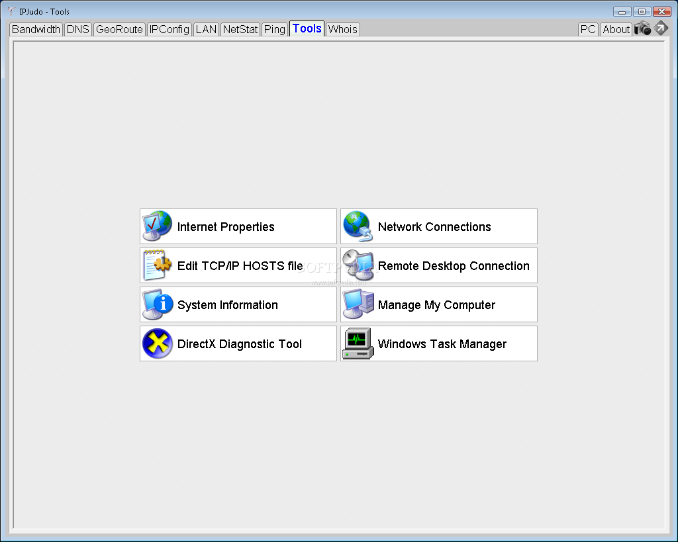Viewport: 678px width, 542px height.
Task: Launch Manage My Computer
Action: point(439,304)
